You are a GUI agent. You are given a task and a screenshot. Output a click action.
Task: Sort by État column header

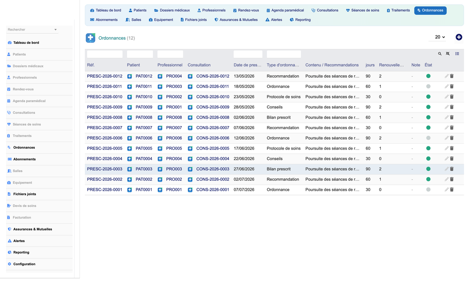[x=428, y=65]
